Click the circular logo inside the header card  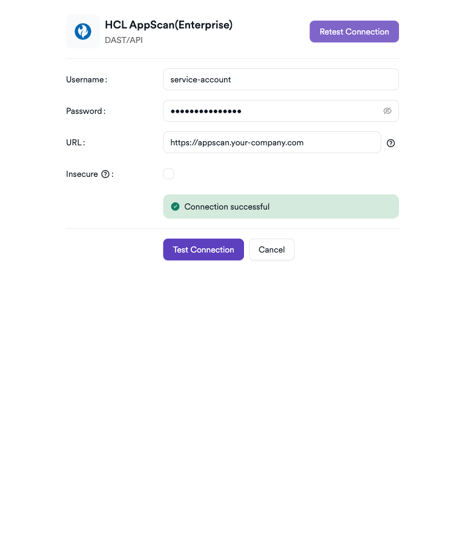point(82,31)
